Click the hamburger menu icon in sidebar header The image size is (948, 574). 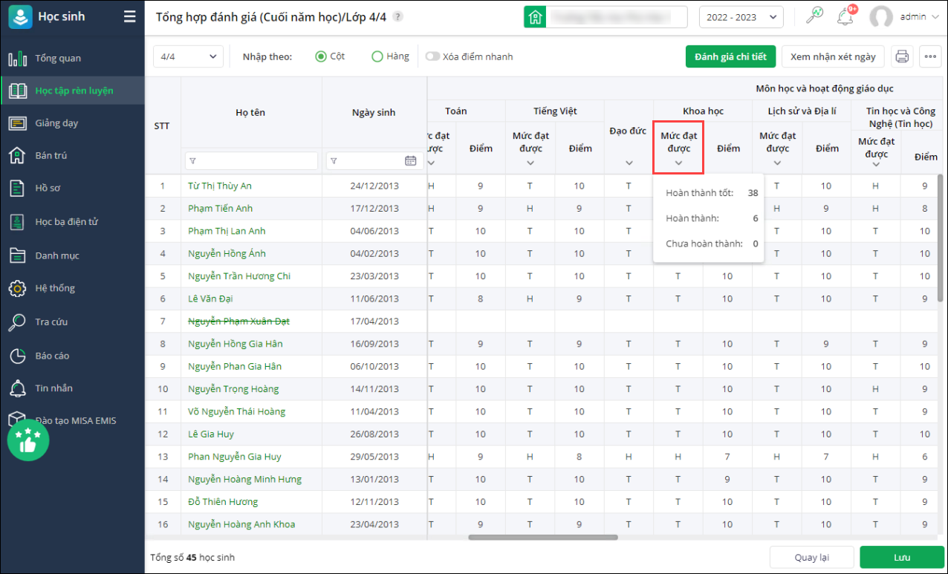point(130,16)
